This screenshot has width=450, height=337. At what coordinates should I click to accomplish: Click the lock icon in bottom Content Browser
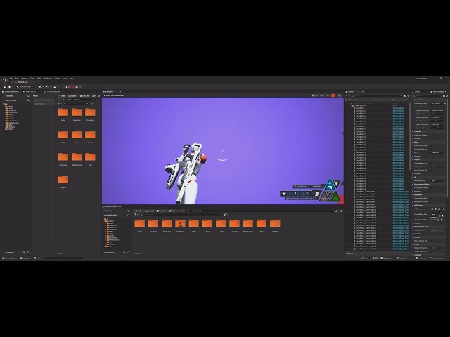tap(336, 211)
